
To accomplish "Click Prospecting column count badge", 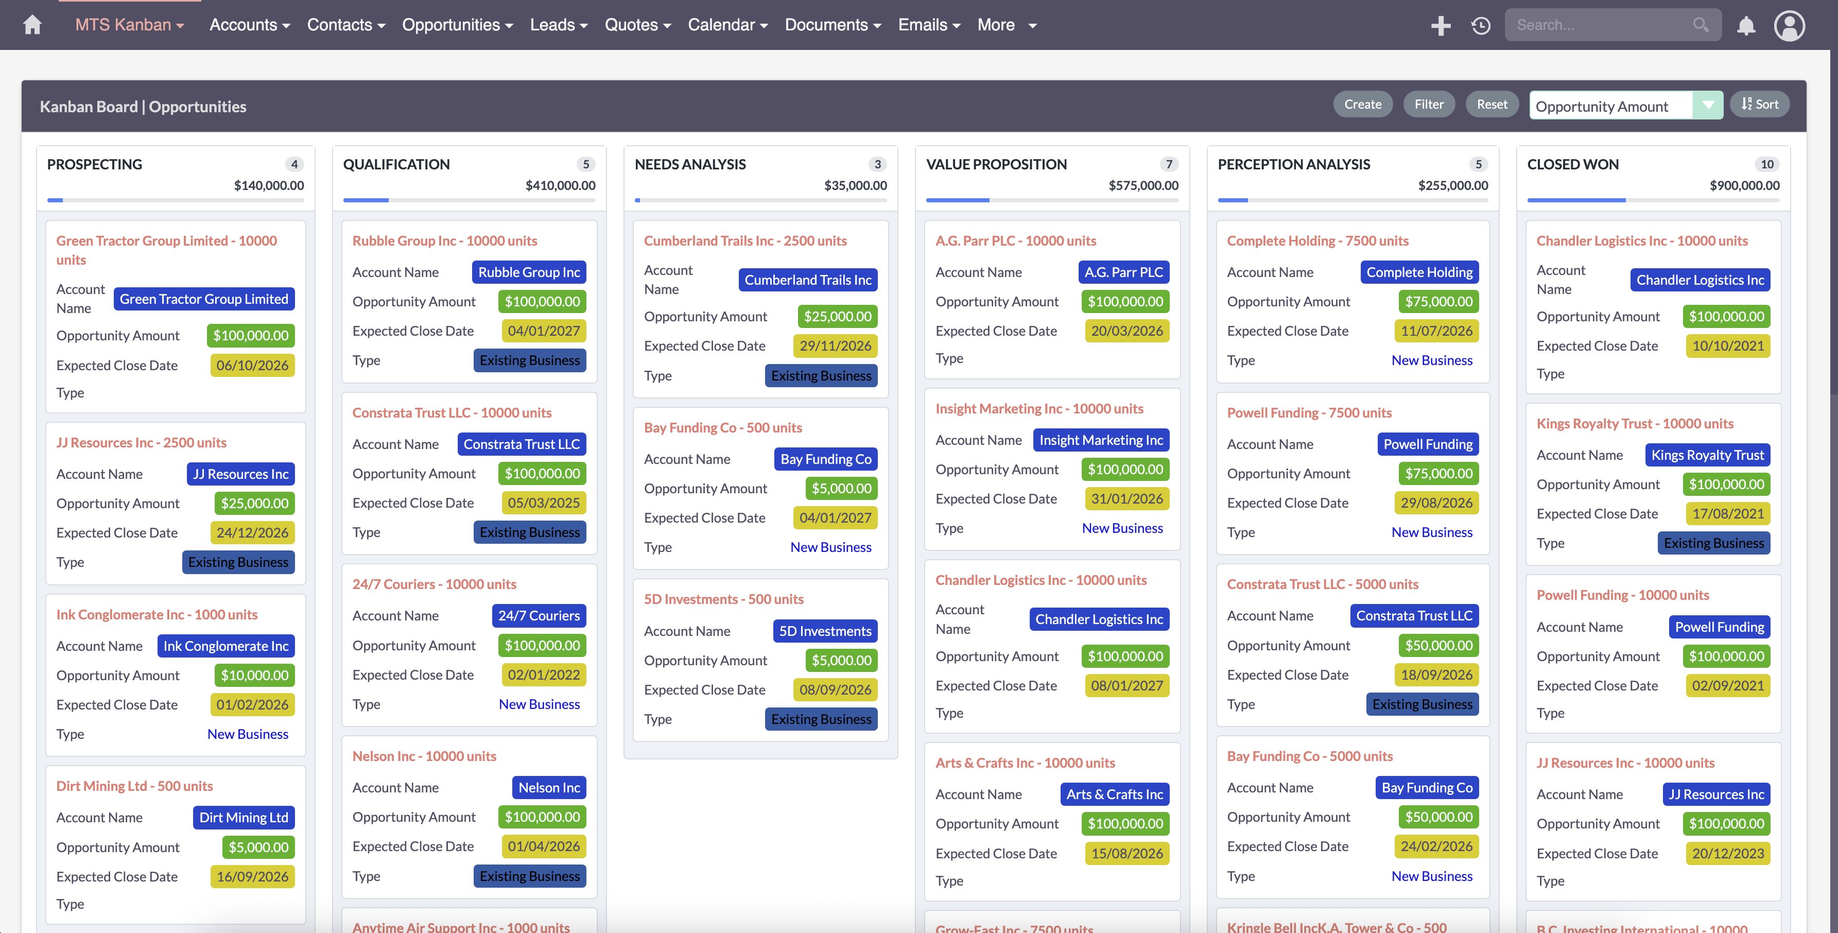I will pos(294,164).
